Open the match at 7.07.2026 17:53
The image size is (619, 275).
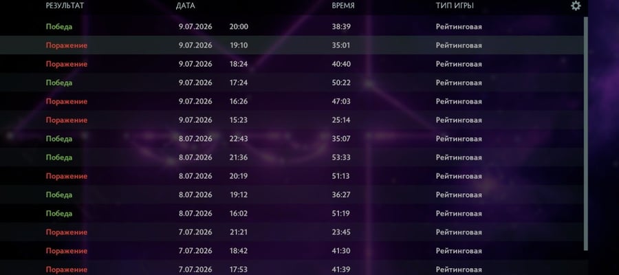tap(292, 268)
